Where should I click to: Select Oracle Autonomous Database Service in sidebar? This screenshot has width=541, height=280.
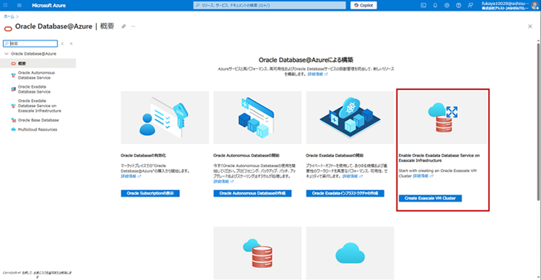coord(36,75)
